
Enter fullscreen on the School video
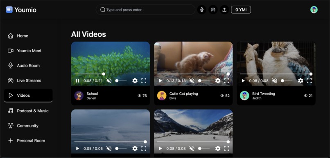pos(144,81)
